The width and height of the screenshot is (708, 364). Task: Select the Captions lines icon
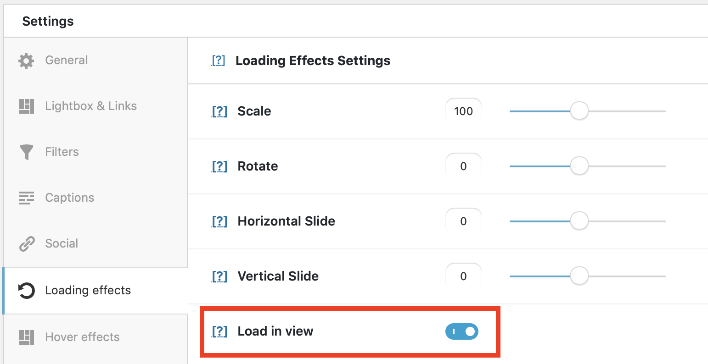[26, 198]
